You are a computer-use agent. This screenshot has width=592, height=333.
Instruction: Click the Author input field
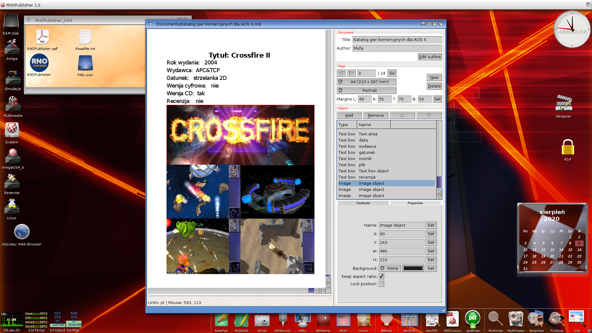click(397, 48)
